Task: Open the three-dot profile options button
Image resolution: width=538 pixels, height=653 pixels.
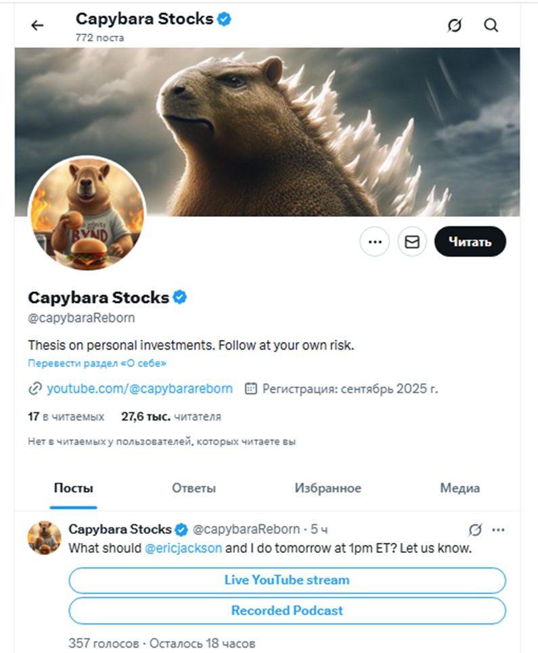Action: click(x=374, y=242)
